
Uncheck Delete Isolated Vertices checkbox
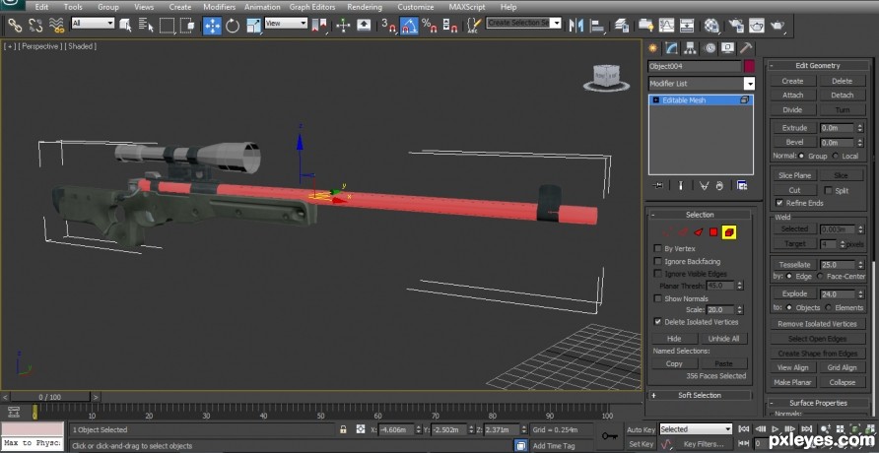(657, 322)
